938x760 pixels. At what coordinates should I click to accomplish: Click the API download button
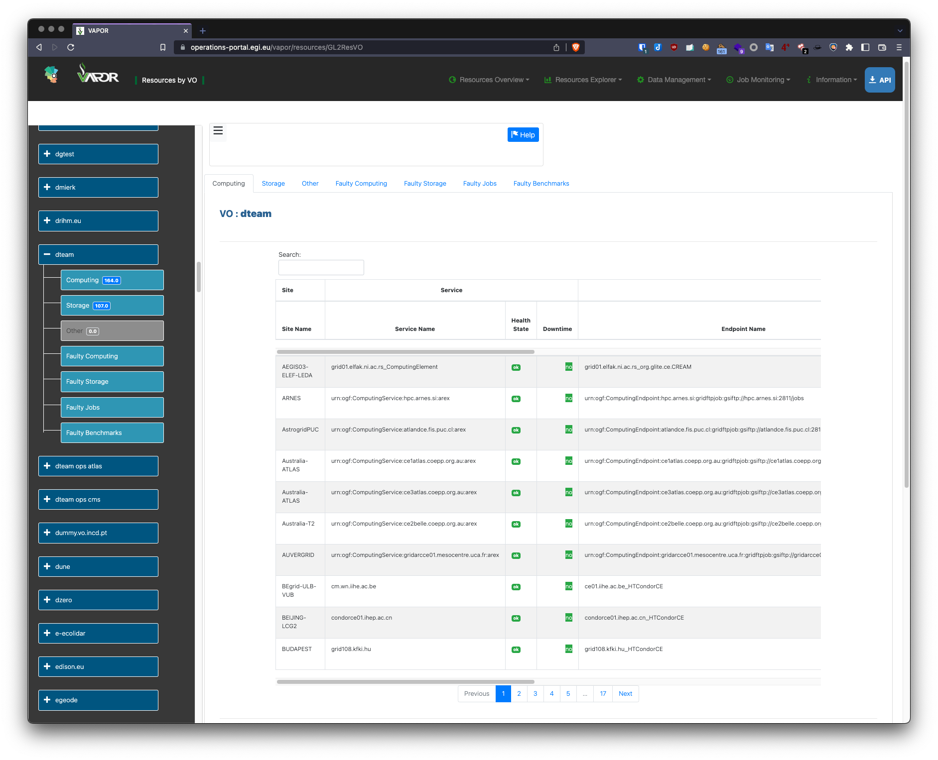pos(880,80)
